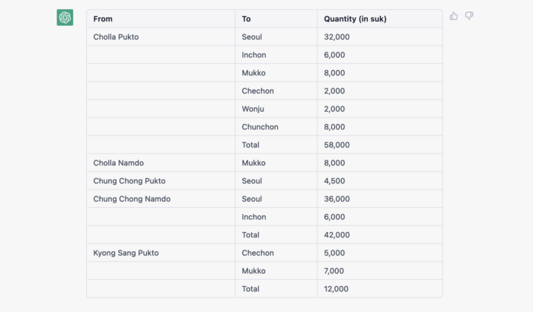Image resolution: width=533 pixels, height=312 pixels.
Task: Click the thumbs down feedback icon
Action: [x=469, y=16]
